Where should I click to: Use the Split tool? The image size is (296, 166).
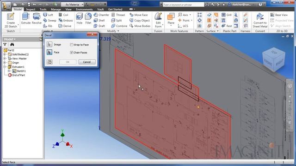(117, 20)
